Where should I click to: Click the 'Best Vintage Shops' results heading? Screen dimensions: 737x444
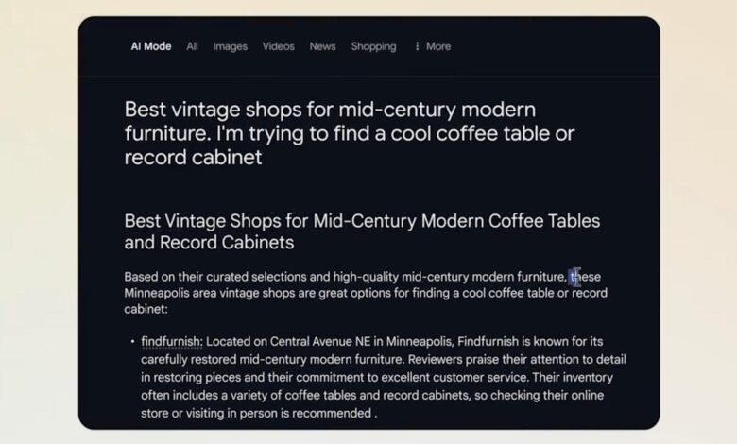(362, 231)
